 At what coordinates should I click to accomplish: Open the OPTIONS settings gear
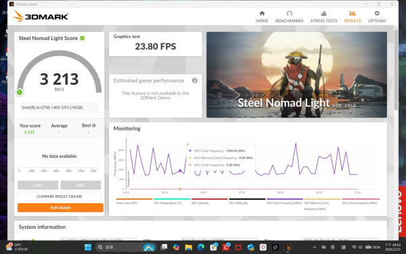[377, 17]
